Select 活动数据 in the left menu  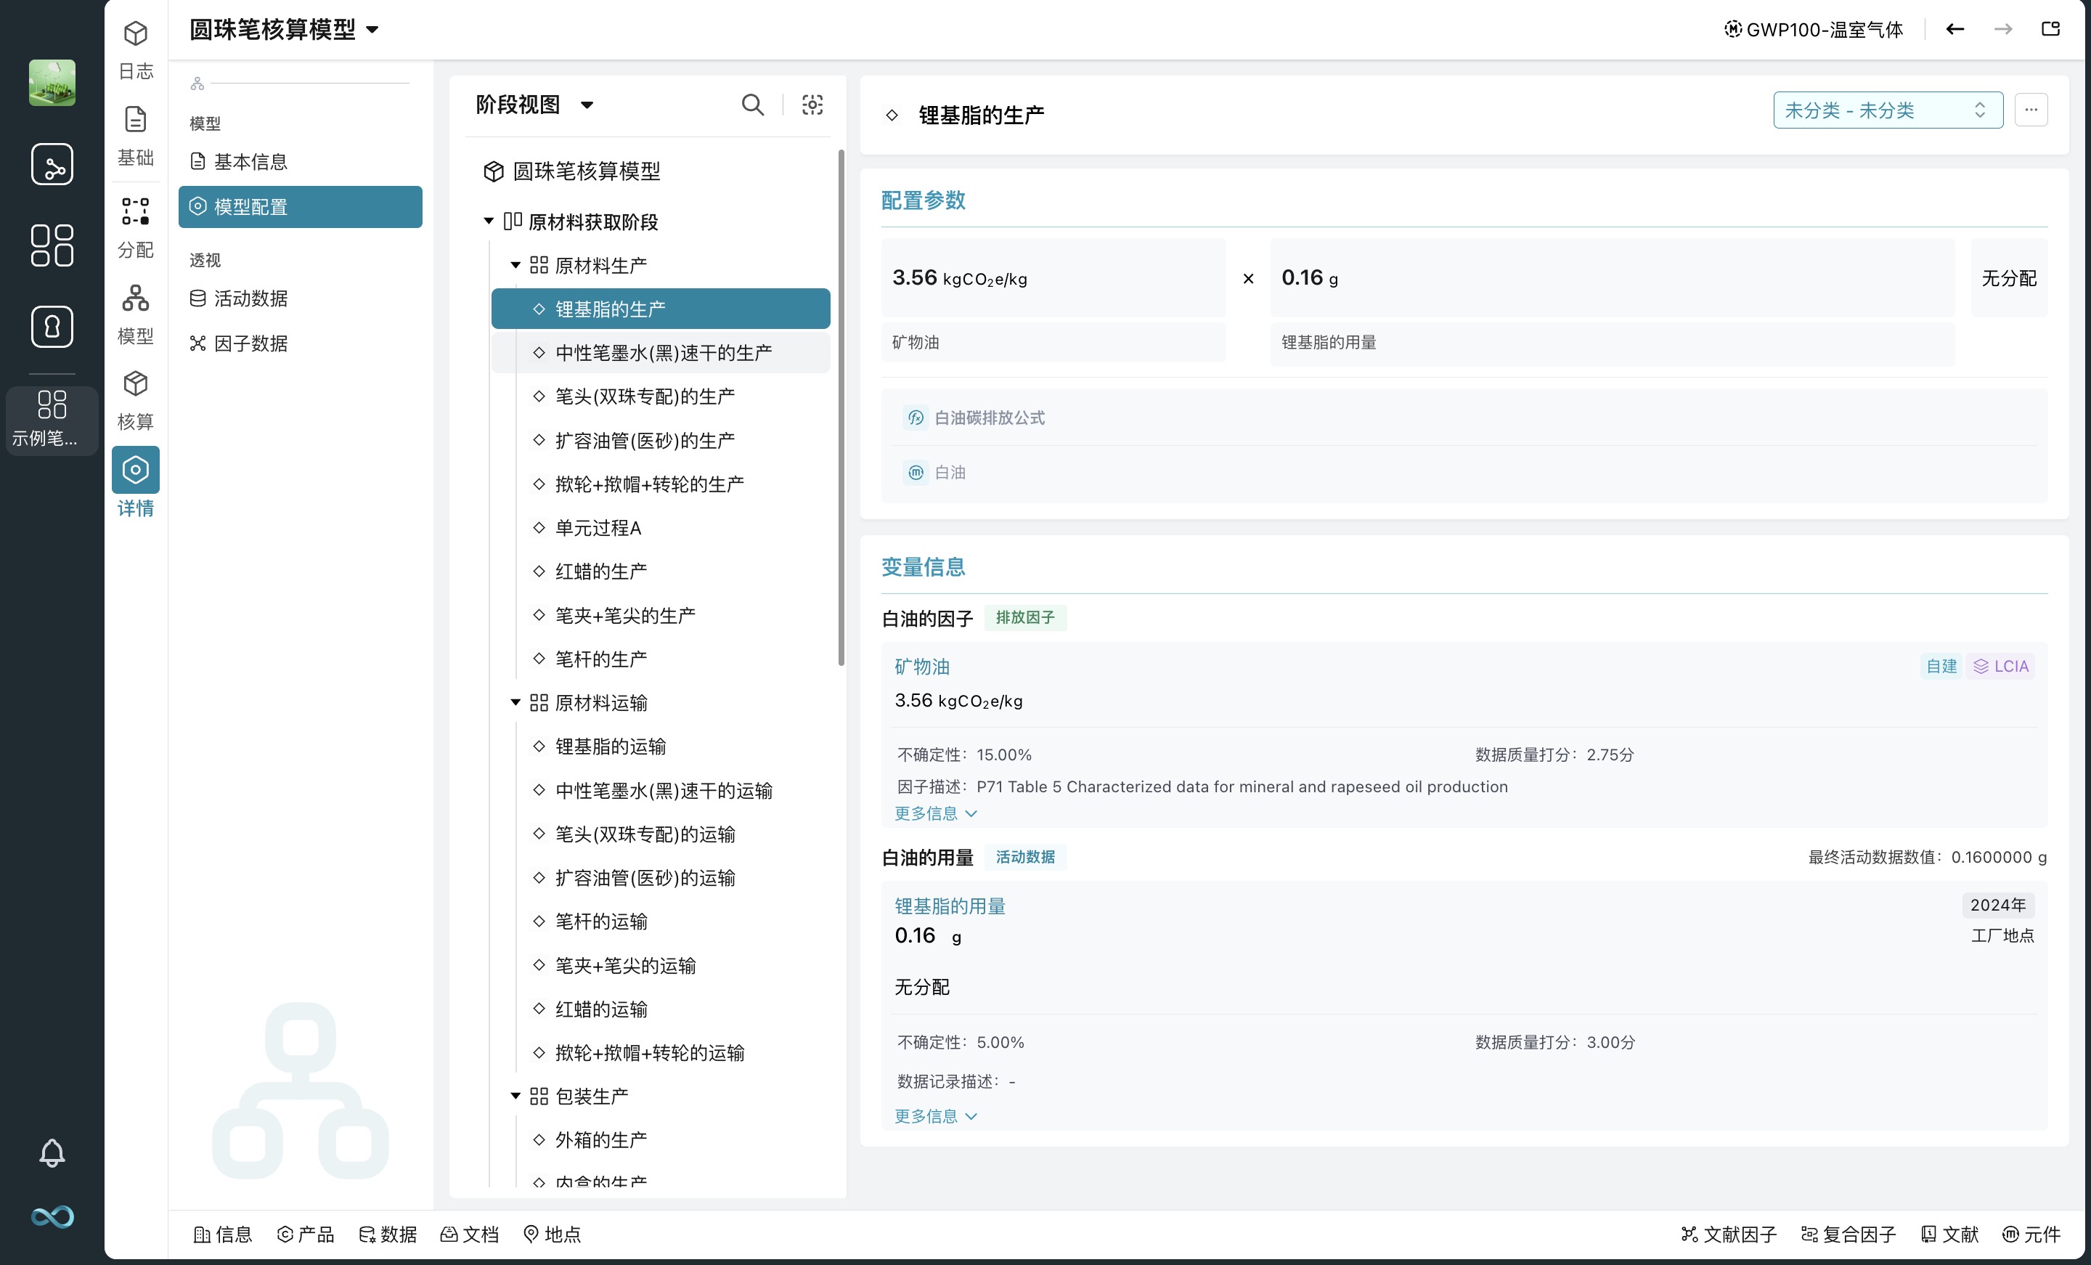pos(250,298)
